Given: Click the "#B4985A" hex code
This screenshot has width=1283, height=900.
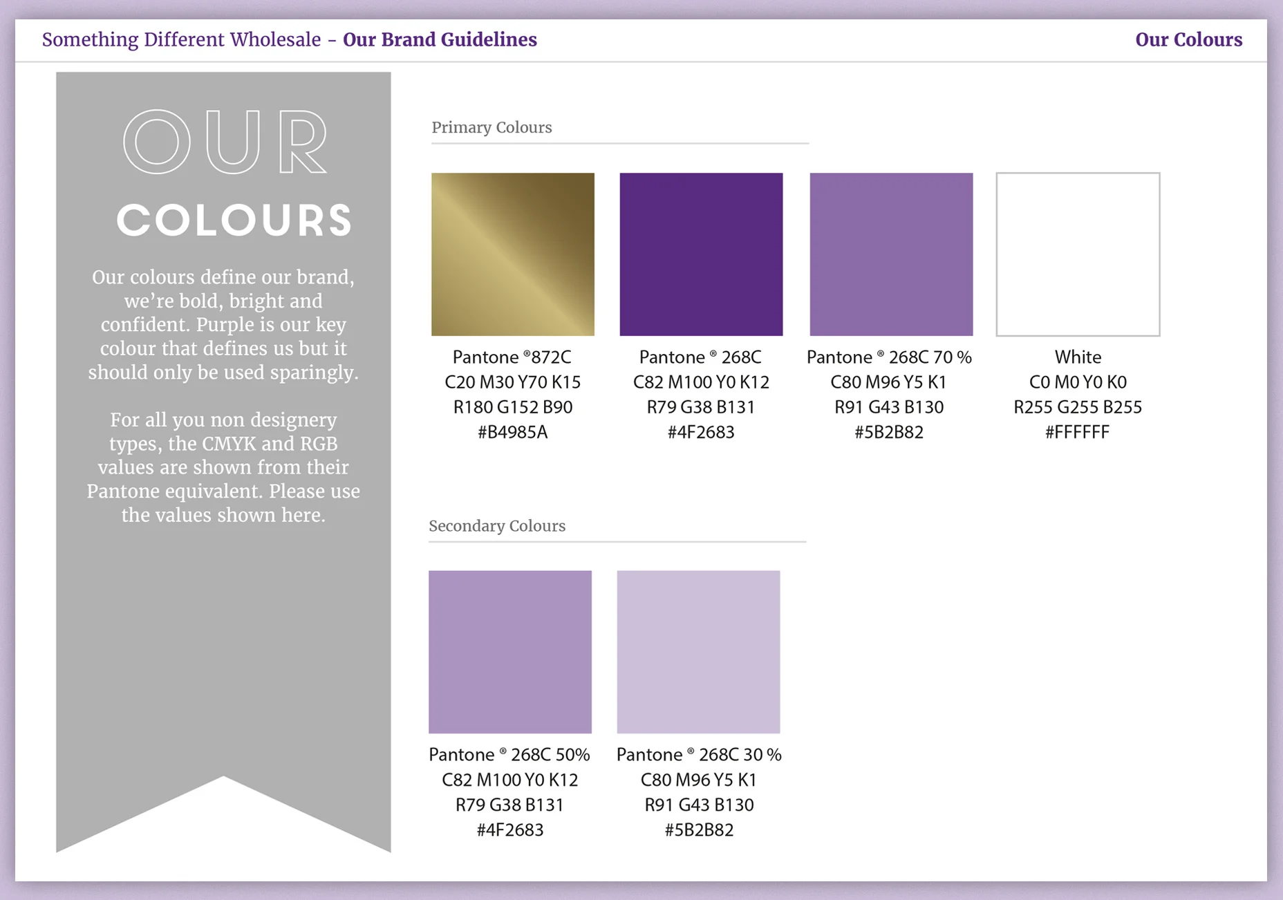Looking at the screenshot, I should tap(512, 432).
